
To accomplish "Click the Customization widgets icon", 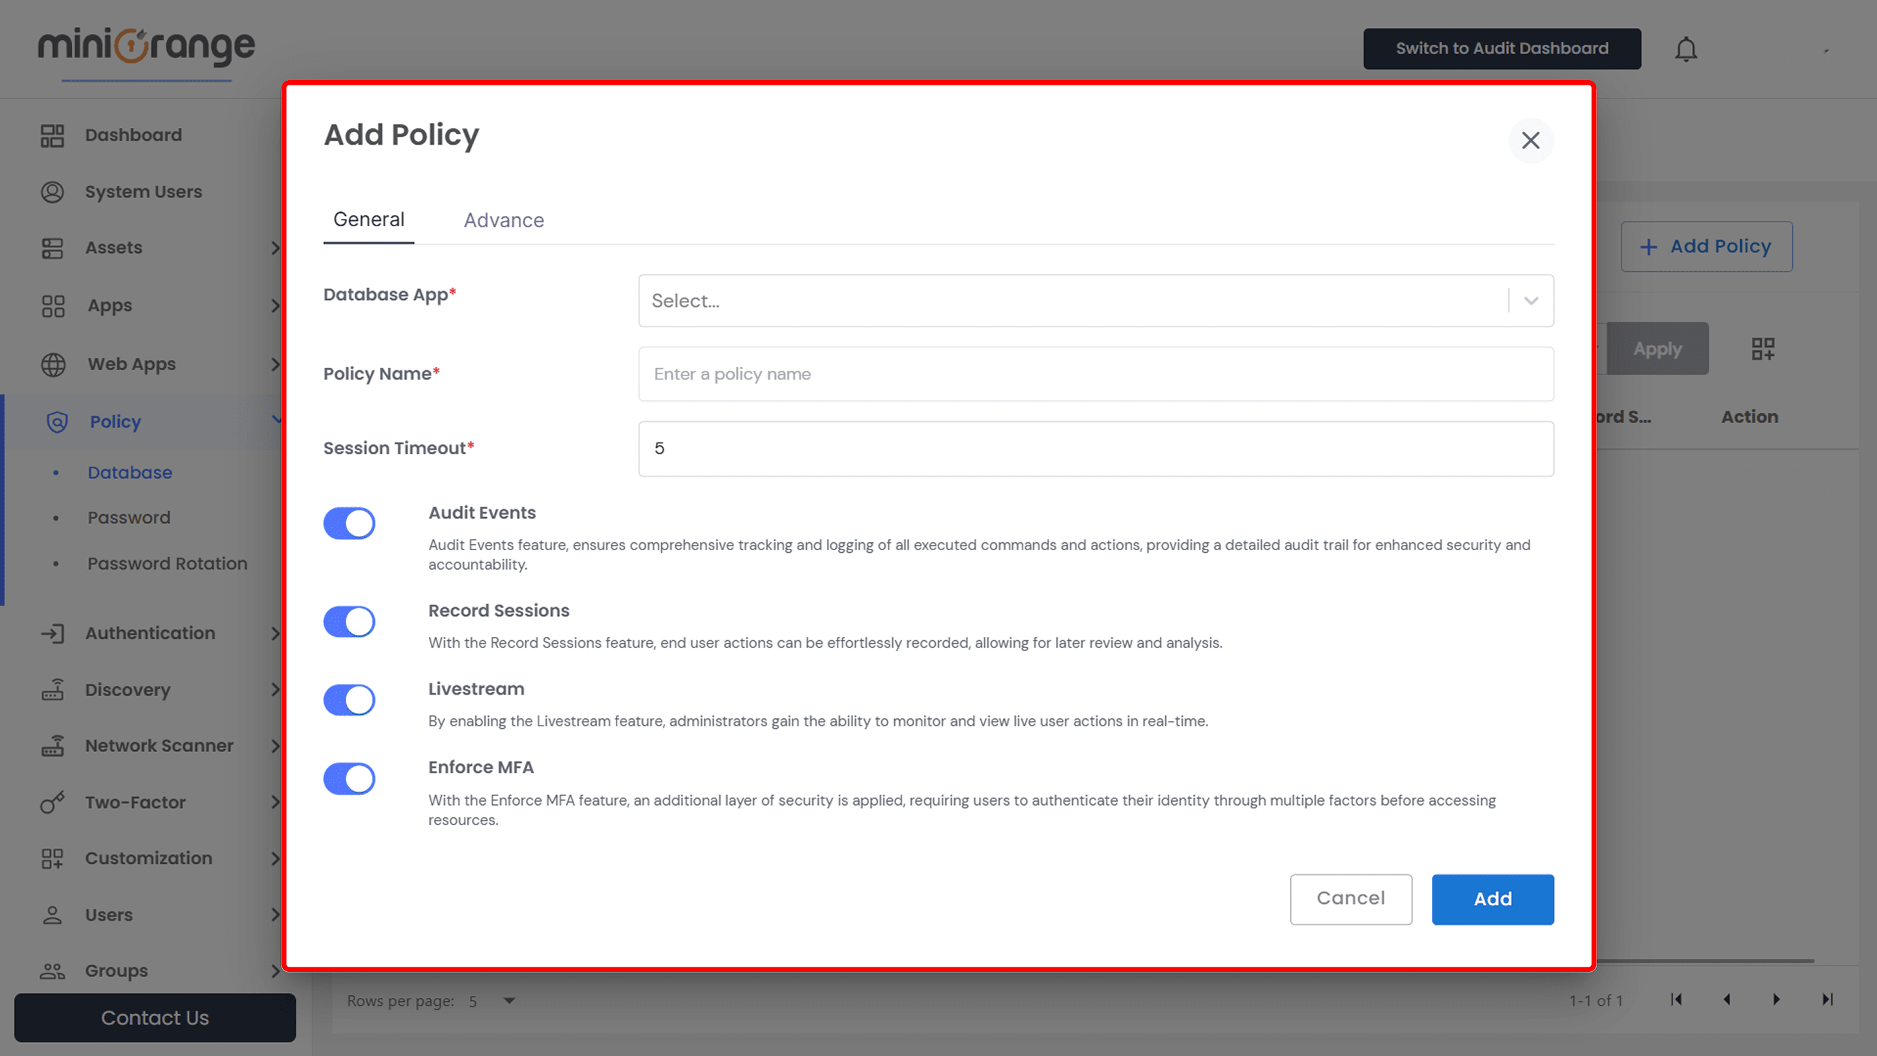I will click(52, 858).
